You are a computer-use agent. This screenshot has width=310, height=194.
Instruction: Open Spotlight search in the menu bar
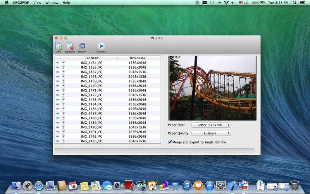point(295,3)
